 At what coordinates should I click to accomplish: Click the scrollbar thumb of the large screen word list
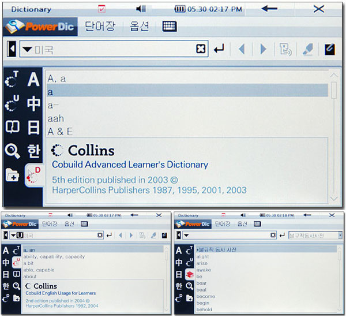tap(334, 90)
